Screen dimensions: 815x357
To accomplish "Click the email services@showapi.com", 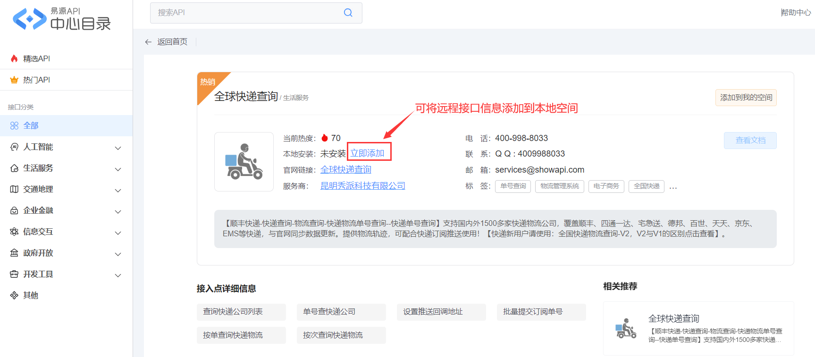I will [x=539, y=170].
